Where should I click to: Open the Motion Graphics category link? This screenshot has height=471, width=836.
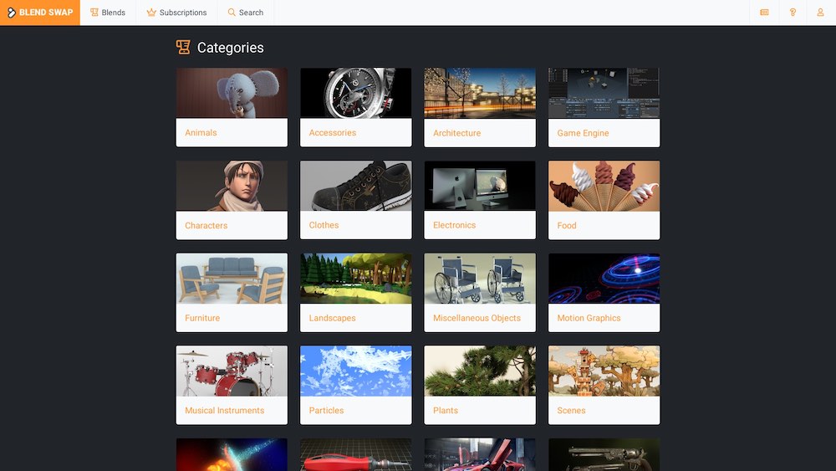click(589, 318)
